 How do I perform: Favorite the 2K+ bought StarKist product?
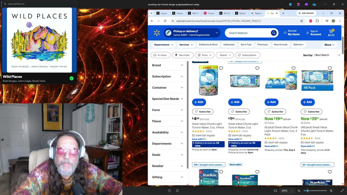330,172
